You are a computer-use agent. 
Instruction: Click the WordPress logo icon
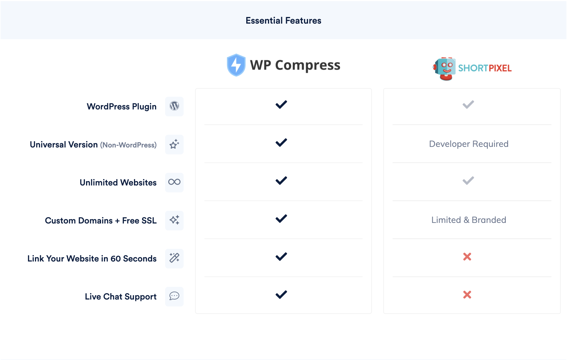pyautogui.click(x=174, y=106)
